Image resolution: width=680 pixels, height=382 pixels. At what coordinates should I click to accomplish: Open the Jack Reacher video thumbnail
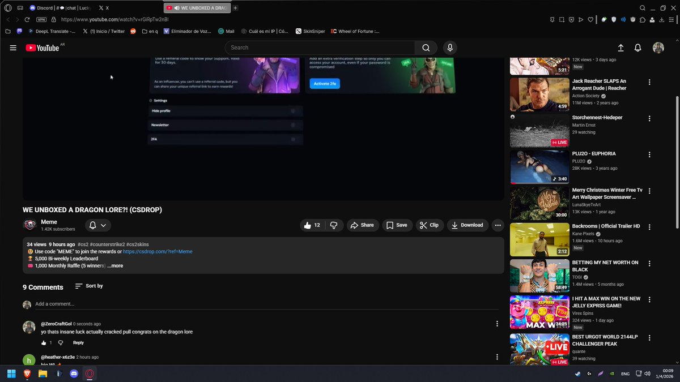click(x=539, y=95)
